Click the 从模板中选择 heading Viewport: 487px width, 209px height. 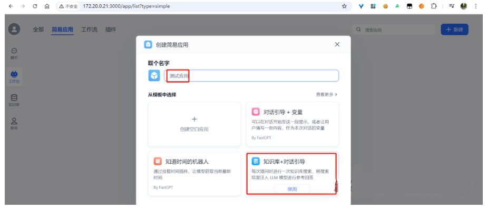(x=162, y=95)
